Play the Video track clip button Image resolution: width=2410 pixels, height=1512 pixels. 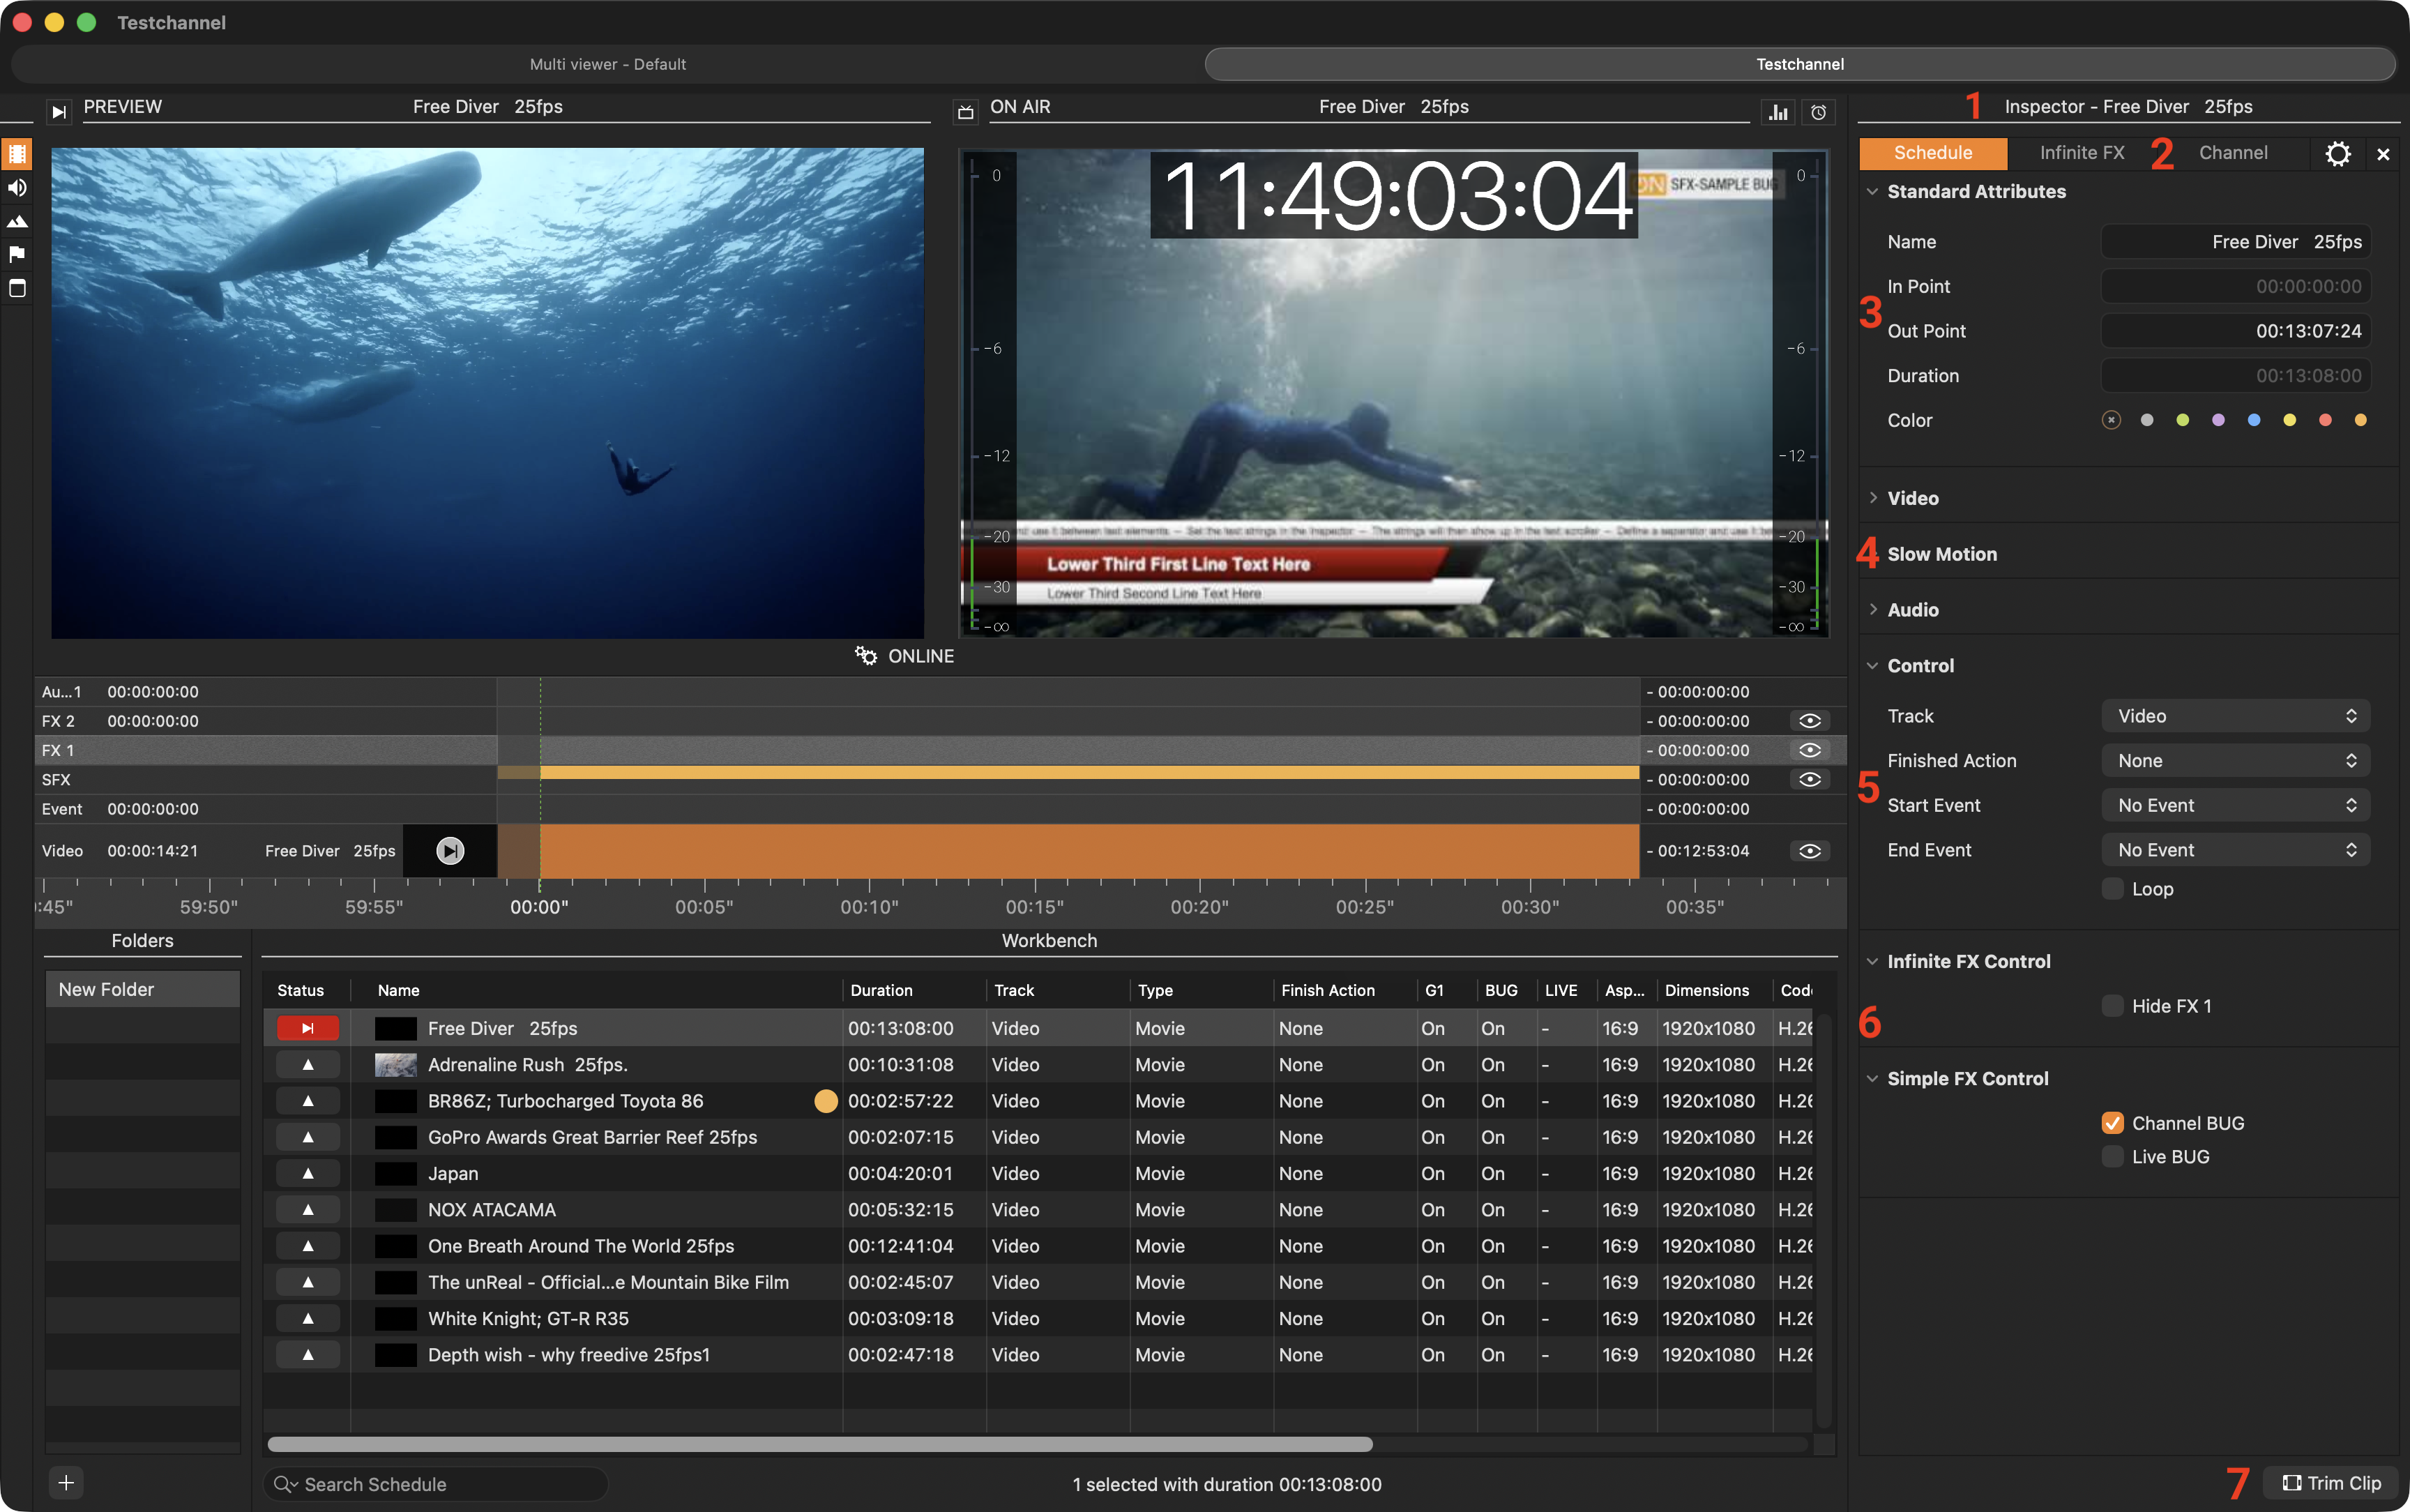point(450,850)
